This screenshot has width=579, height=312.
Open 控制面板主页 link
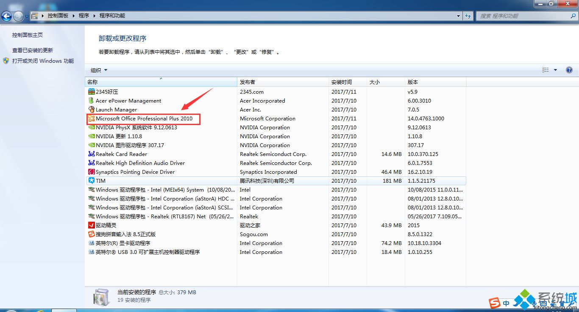pos(28,35)
